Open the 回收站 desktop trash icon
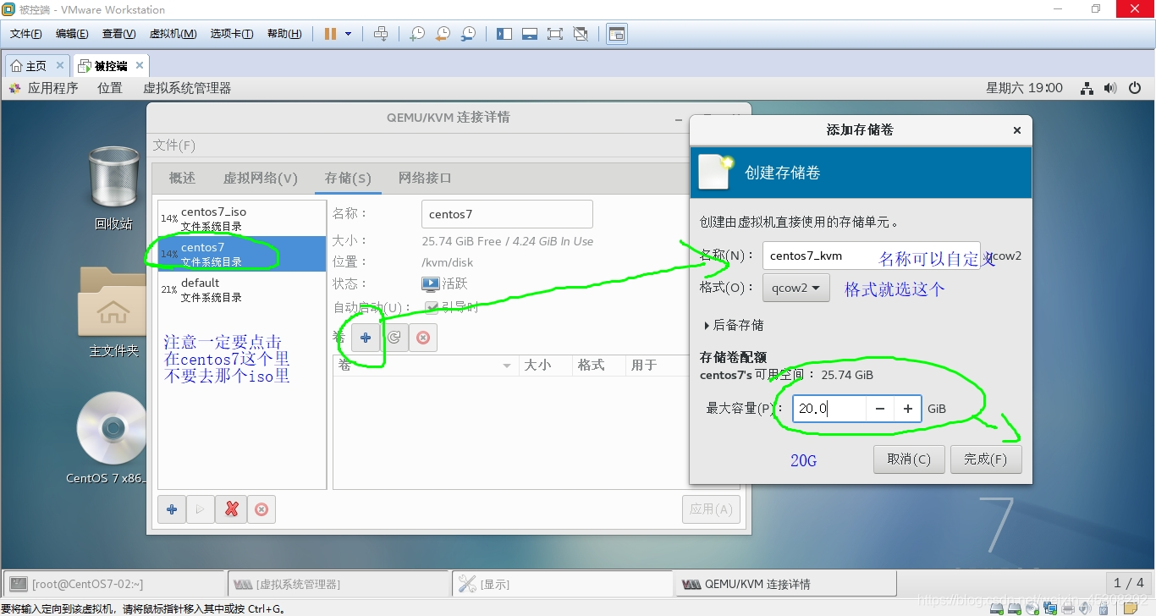 point(113,188)
